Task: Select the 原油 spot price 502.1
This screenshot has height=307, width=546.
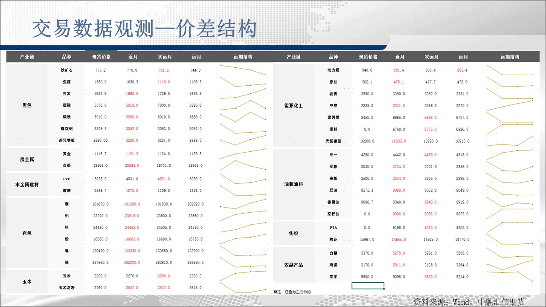Action: tap(367, 82)
